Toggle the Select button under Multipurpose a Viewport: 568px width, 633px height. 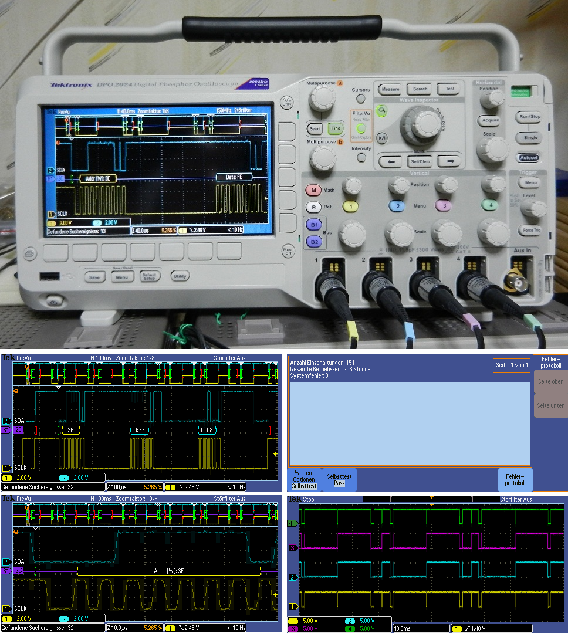click(315, 129)
